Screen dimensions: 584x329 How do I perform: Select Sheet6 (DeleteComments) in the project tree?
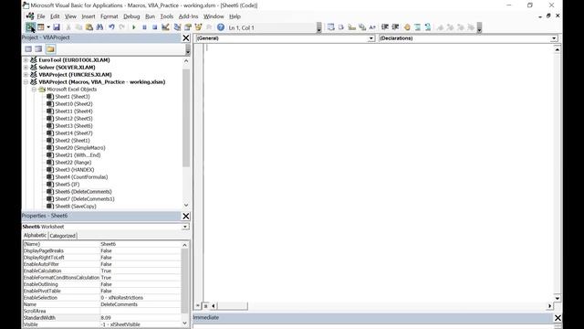click(x=83, y=192)
